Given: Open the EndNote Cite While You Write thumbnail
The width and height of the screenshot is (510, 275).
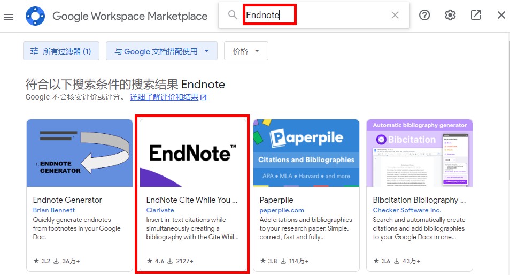Looking at the screenshot, I should click(193, 153).
